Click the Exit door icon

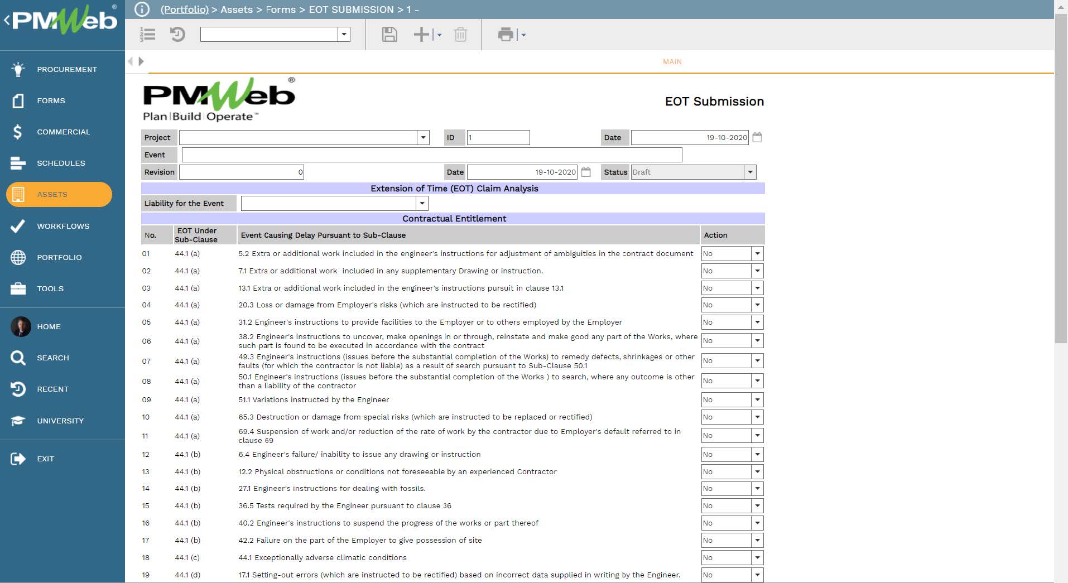tap(18, 459)
